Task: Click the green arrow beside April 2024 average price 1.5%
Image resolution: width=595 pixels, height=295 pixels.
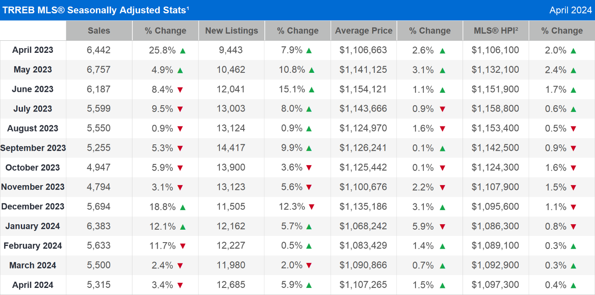Action: pyautogui.click(x=442, y=285)
